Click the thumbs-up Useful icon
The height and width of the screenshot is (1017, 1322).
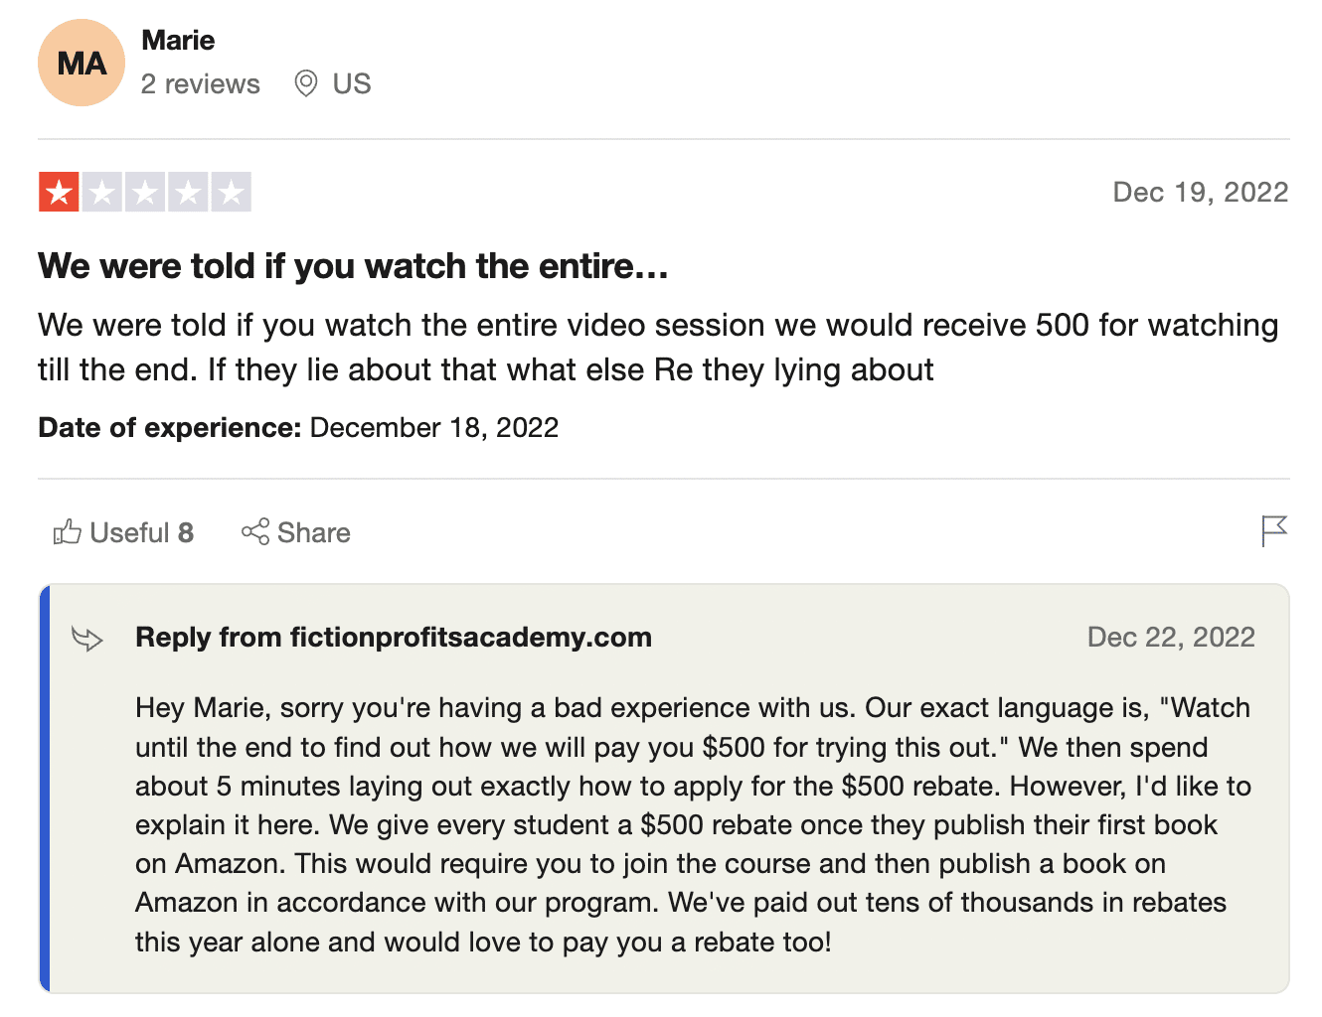click(x=67, y=532)
